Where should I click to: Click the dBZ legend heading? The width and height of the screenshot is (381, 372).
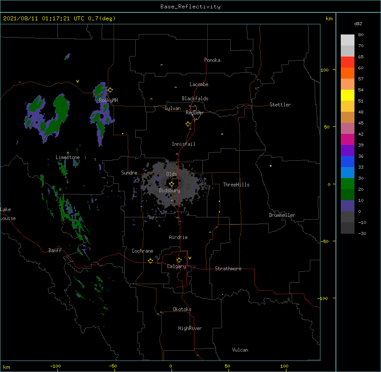(x=358, y=24)
